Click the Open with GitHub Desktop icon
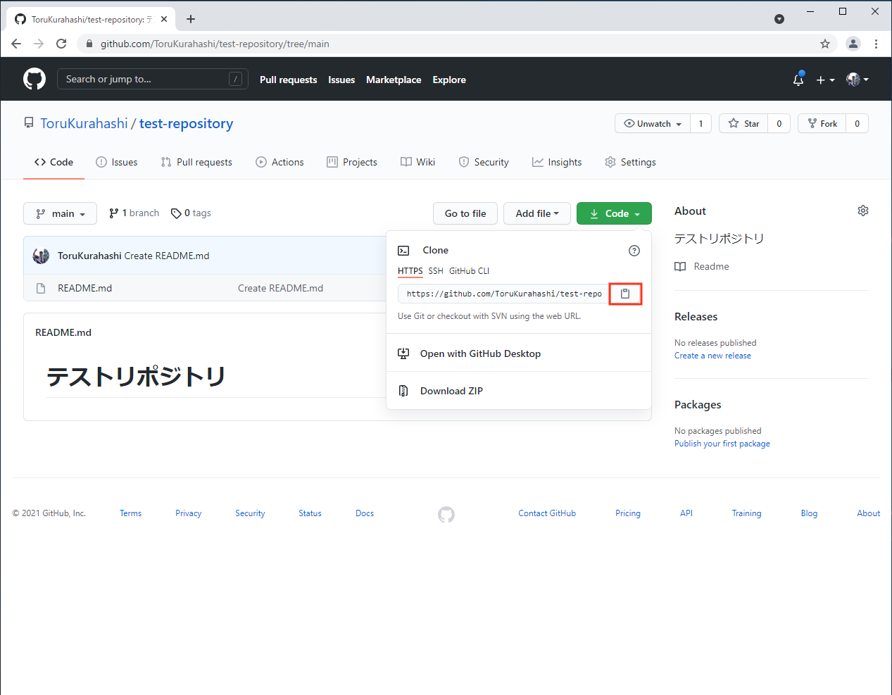 (403, 353)
